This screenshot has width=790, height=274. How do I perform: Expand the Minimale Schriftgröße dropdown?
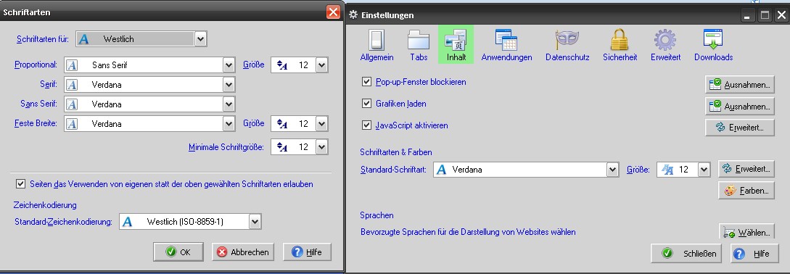322,146
